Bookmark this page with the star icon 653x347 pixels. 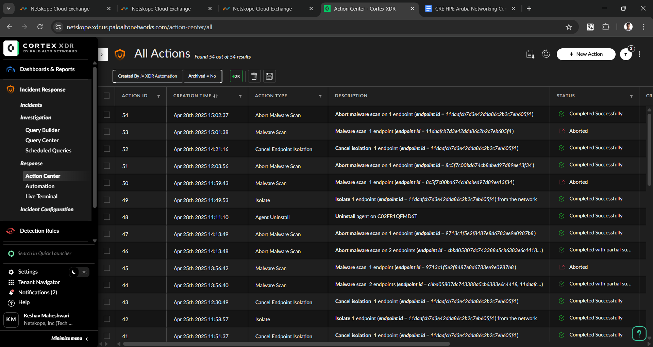coord(569,27)
